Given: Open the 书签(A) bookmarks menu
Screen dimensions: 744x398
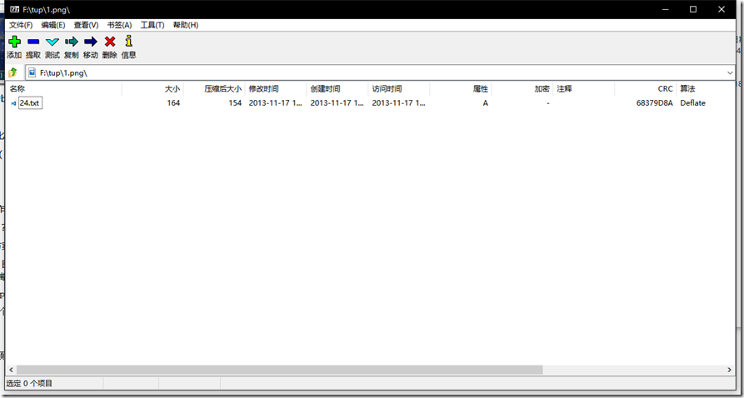Looking at the screenshot, I should (x=119, y=25).
